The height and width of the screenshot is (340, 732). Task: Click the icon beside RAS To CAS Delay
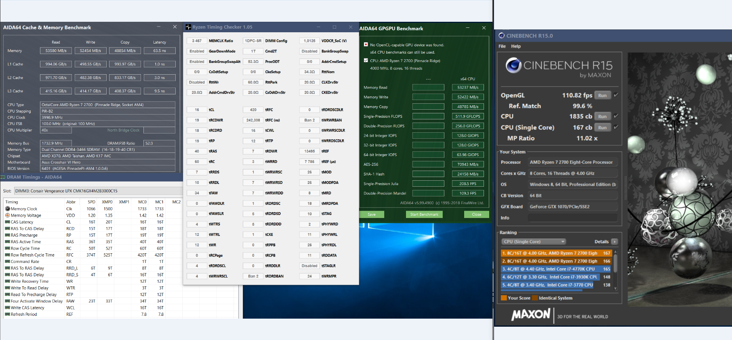[7, 229]
